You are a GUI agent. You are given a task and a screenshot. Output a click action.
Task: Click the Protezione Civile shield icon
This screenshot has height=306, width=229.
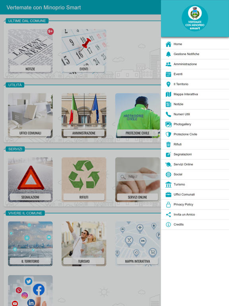168,134
